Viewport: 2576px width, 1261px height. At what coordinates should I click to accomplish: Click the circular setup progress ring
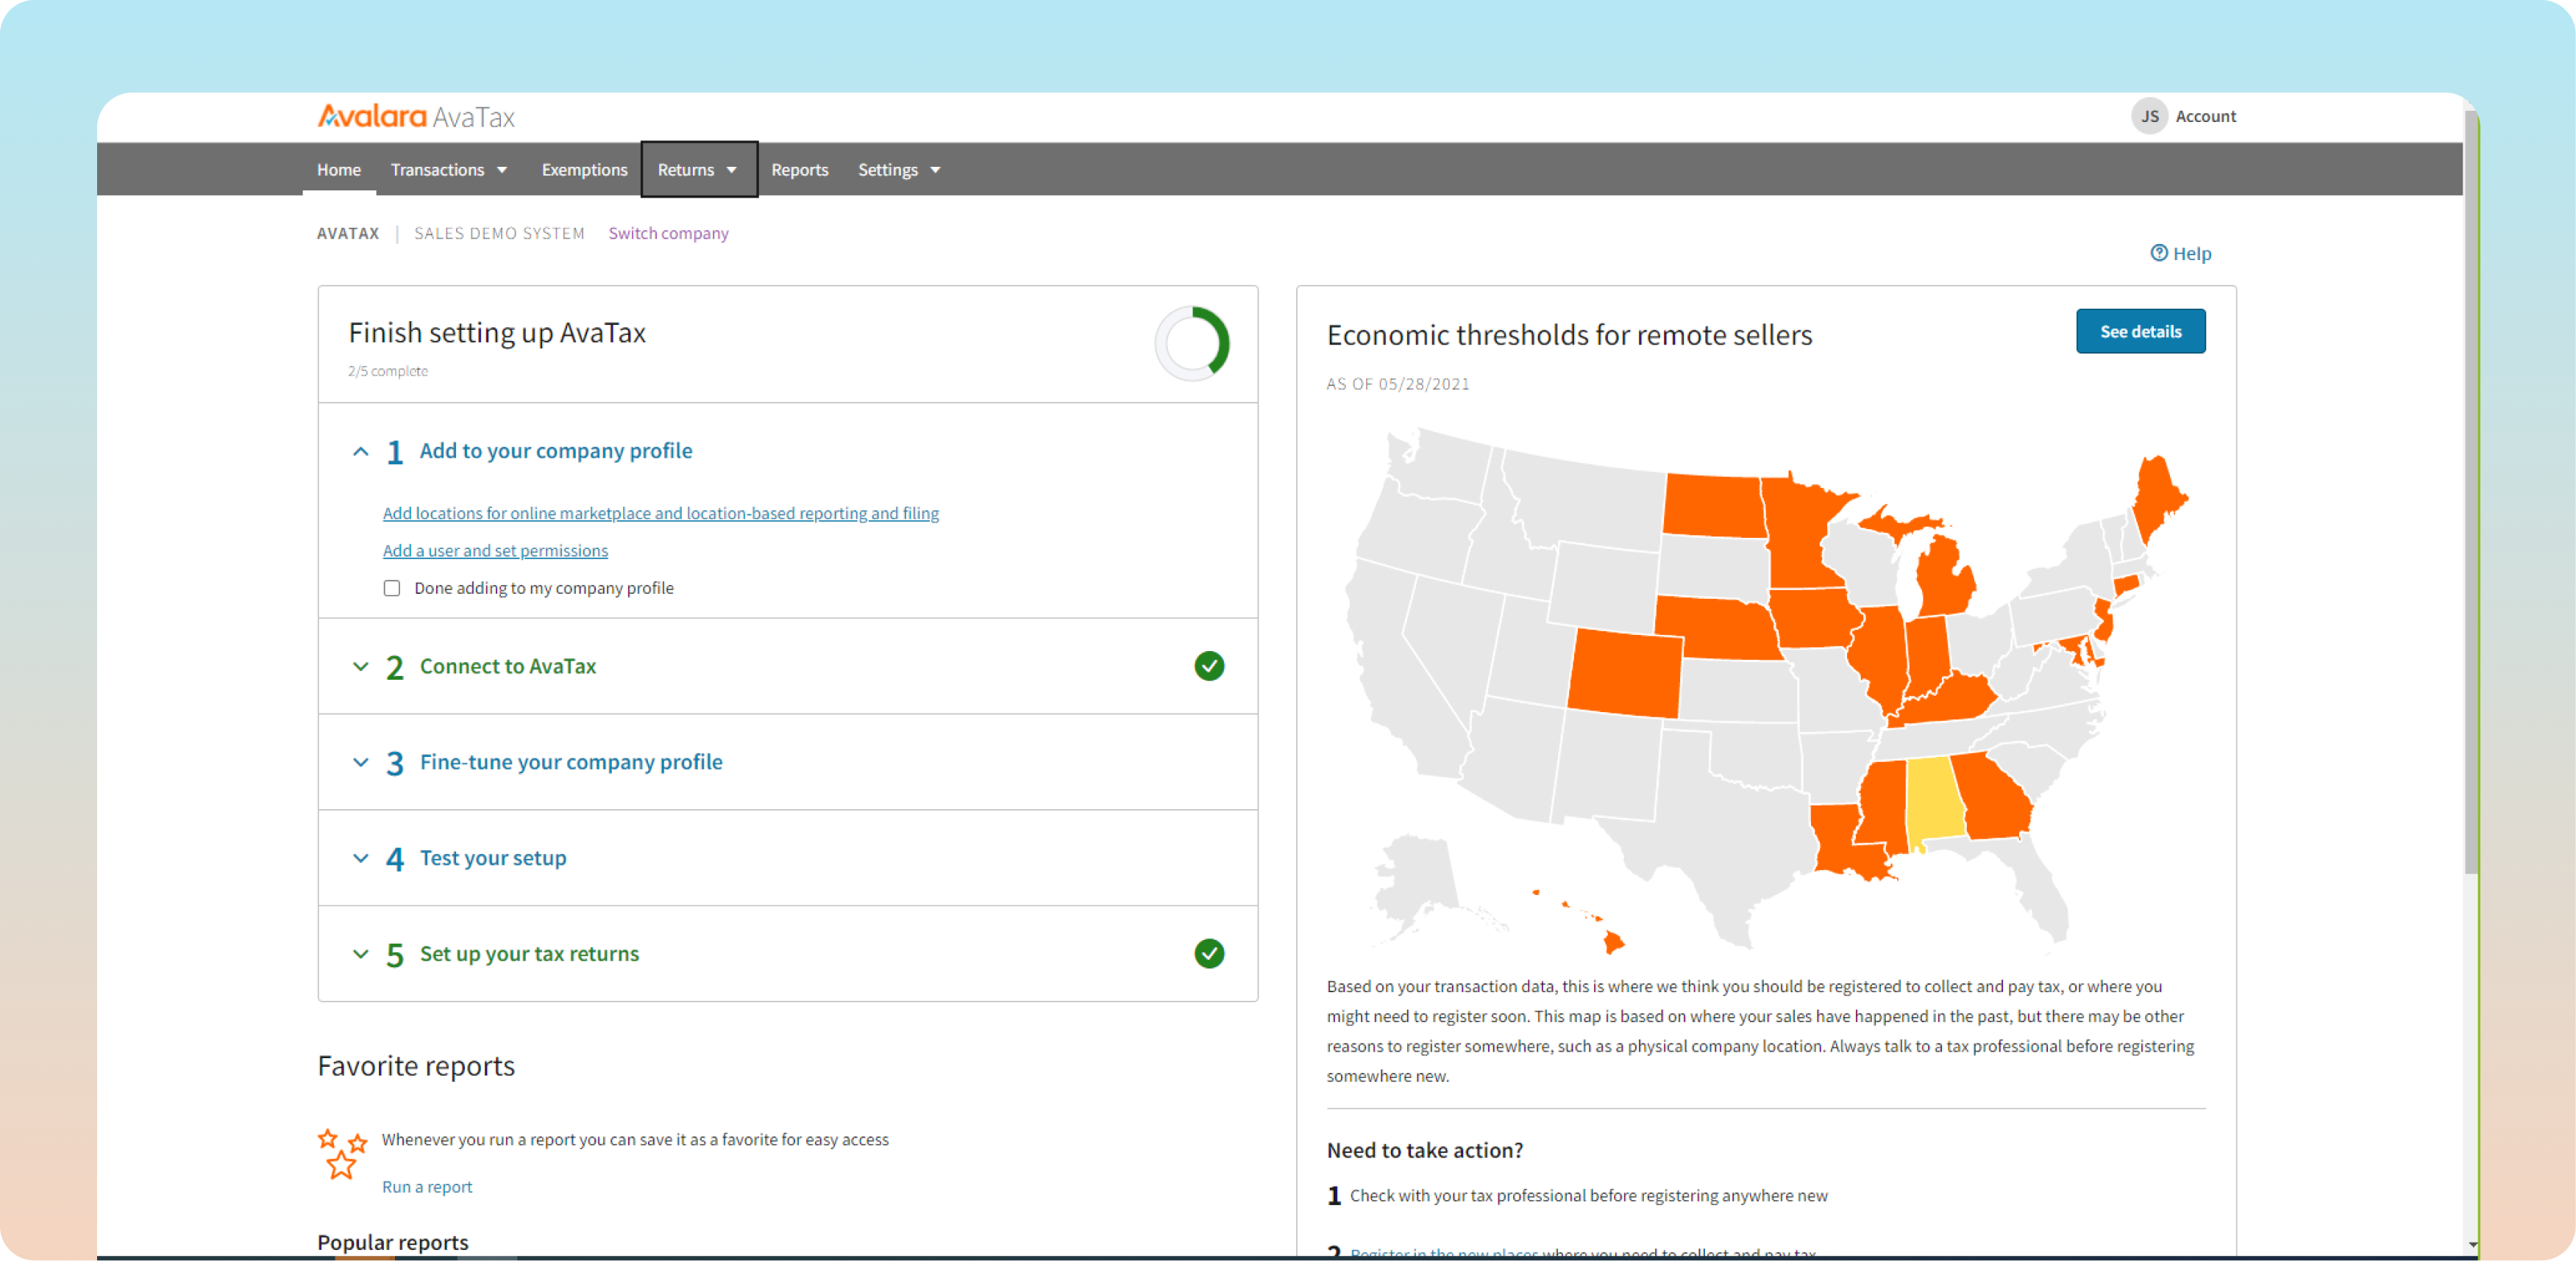(x=1192, y=342)
